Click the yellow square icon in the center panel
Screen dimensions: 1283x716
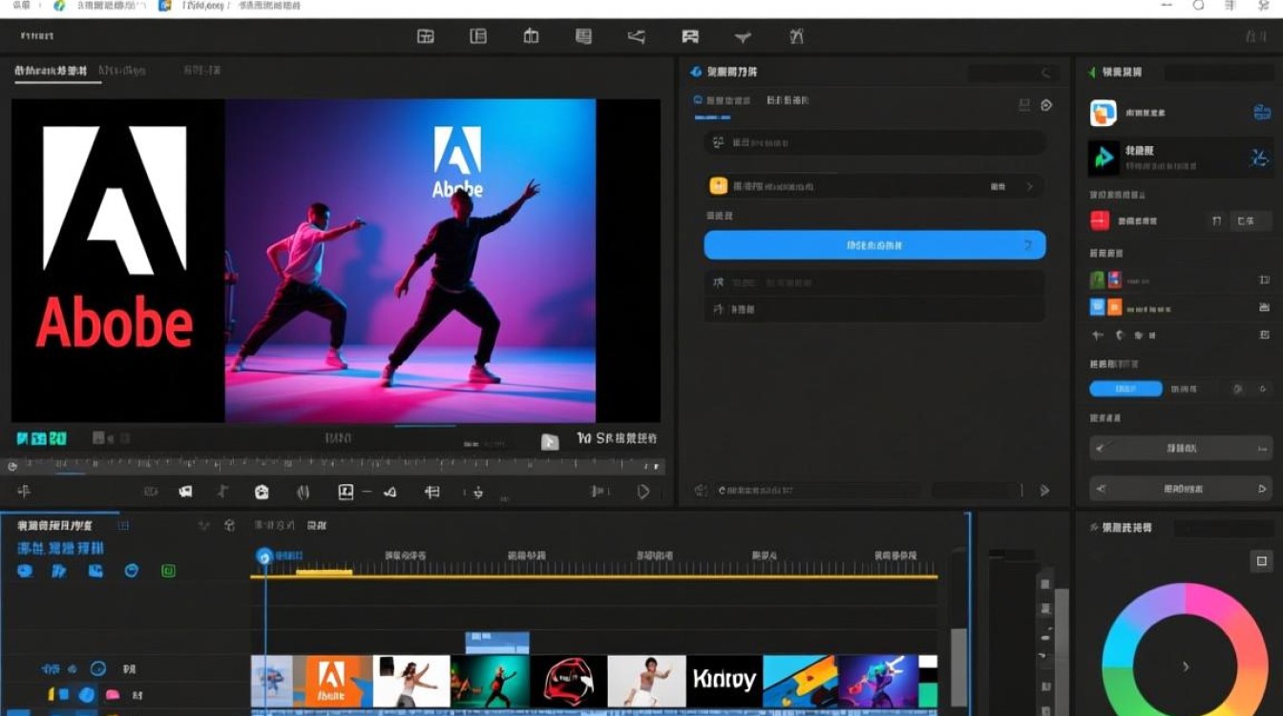pos(719,186)
